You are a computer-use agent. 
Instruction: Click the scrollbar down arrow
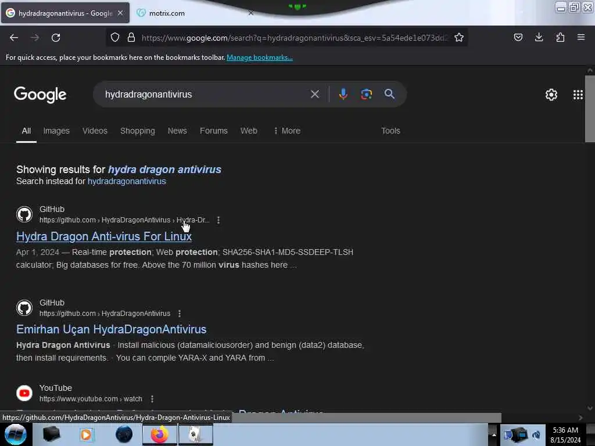[x=590, y=408]
